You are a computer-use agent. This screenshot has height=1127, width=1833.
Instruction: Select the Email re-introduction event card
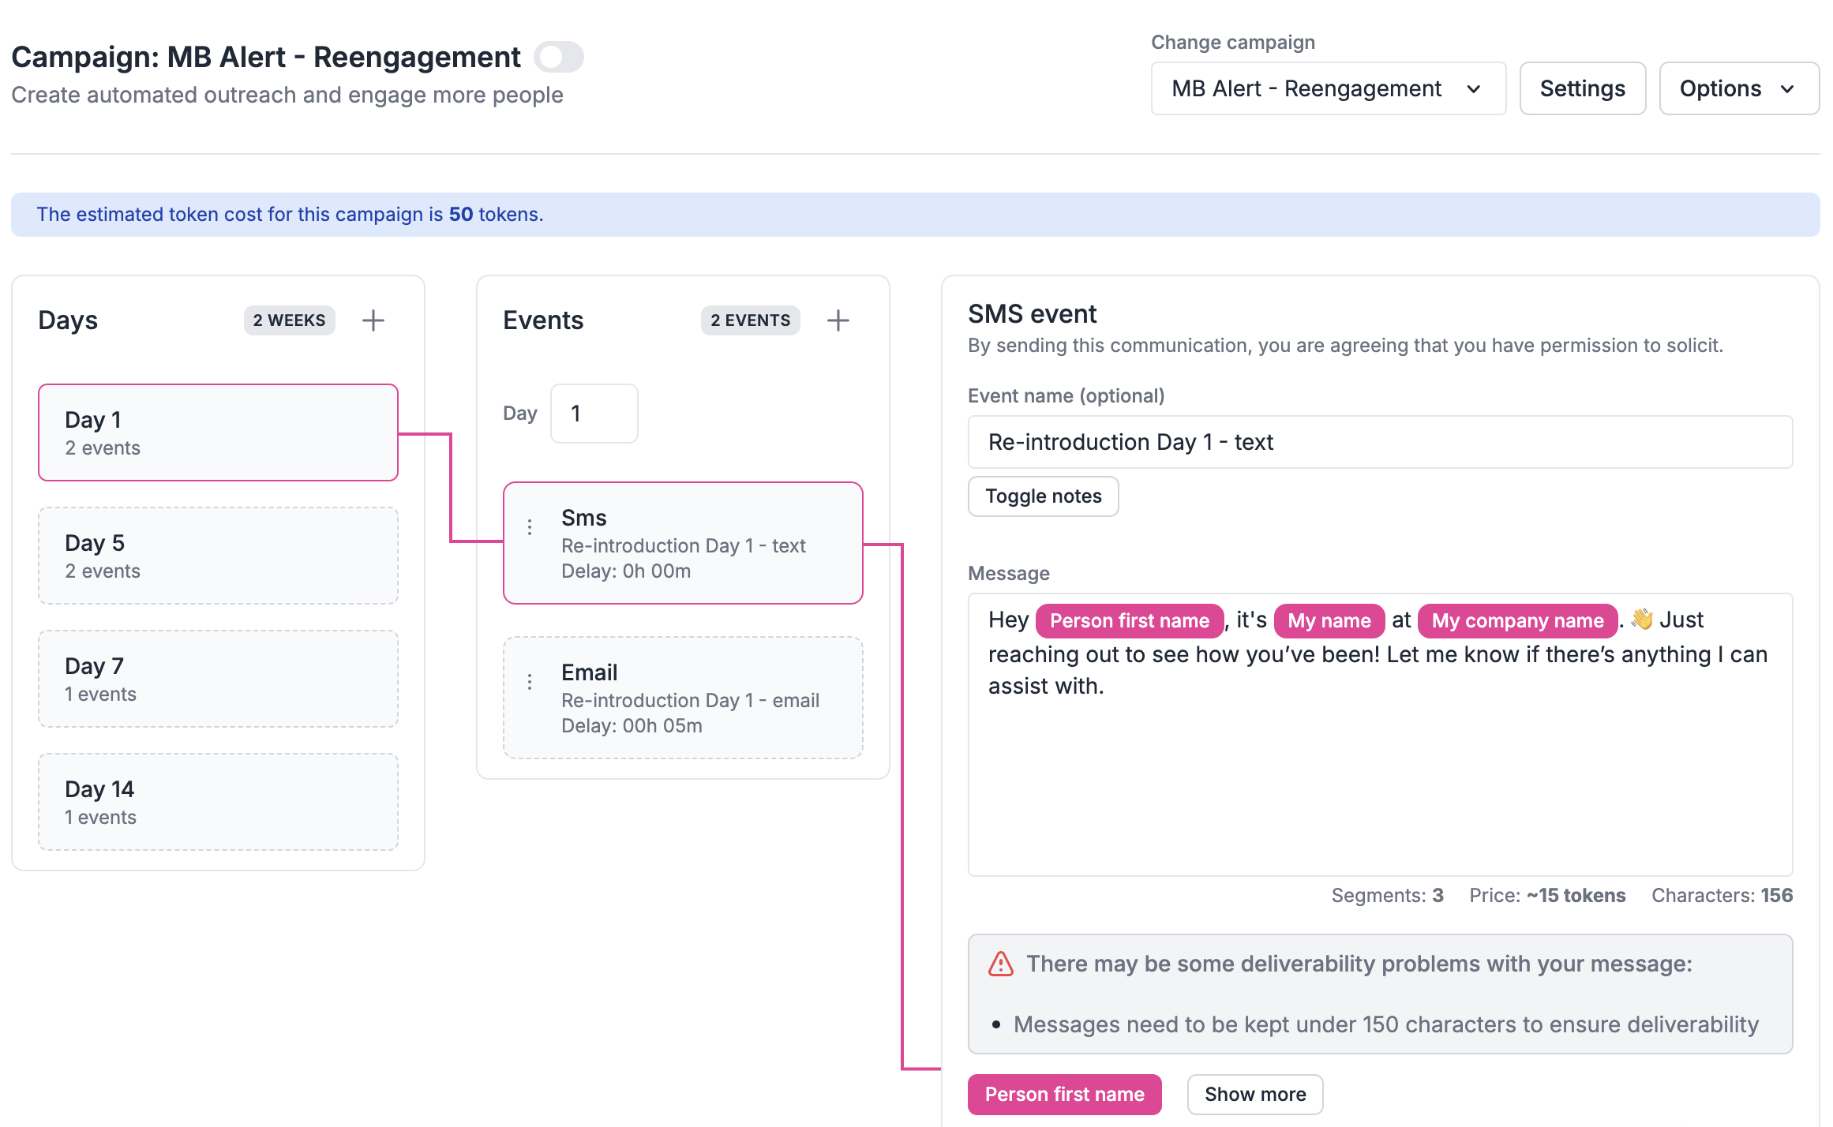683,698
